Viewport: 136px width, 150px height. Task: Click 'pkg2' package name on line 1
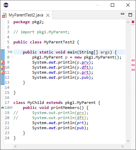pos(37,22)
